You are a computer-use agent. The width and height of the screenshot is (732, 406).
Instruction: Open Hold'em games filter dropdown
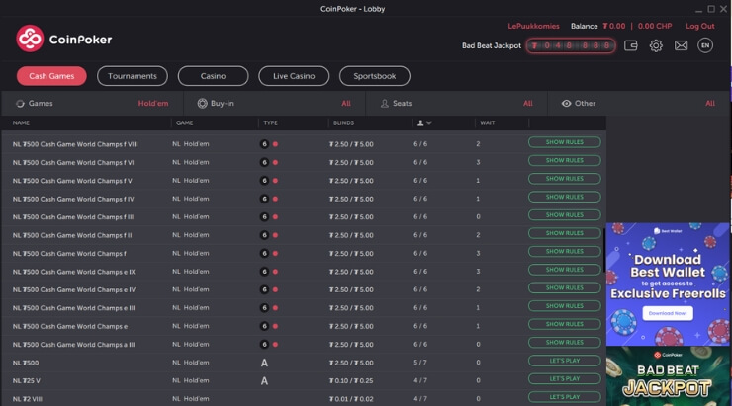click(153, 104)
